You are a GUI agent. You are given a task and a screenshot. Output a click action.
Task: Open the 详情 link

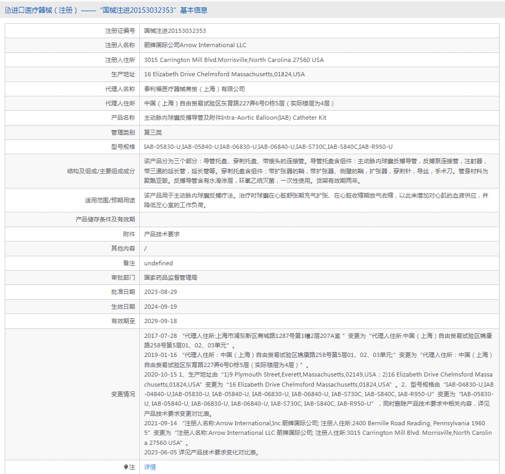[150, 467]
